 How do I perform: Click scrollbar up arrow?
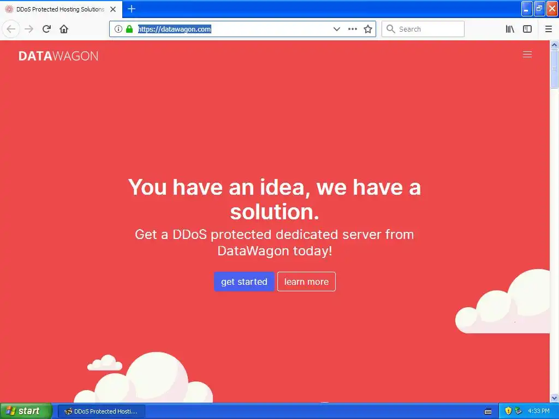555,45
